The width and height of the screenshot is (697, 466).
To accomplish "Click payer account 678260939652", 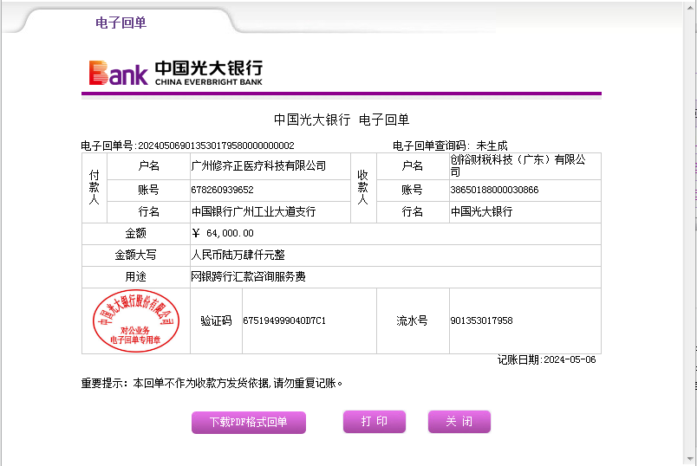I will pyautogui.click(x=222, y=190).
